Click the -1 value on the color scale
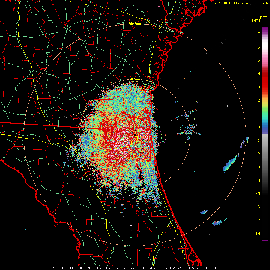270x270 pixels. click(258, 140)
